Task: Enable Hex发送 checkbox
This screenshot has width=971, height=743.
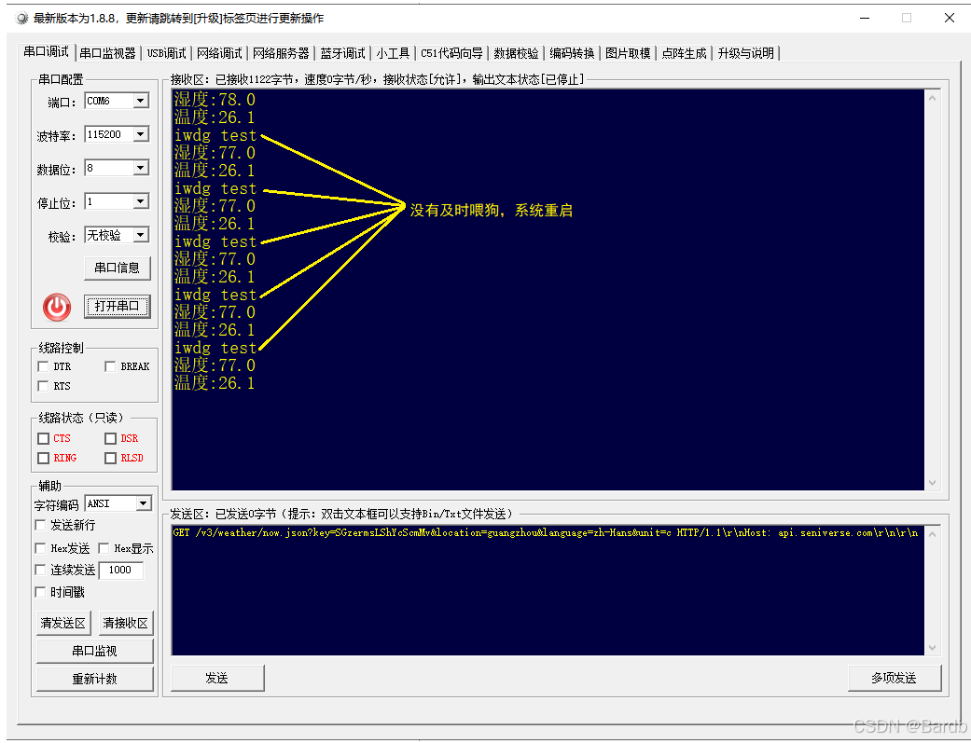Action: click(x=40, y=548)
